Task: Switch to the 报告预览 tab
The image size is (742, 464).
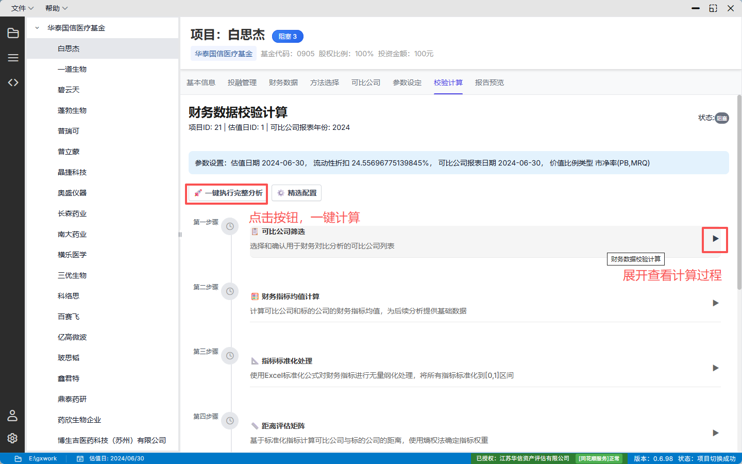Action: coord(490,82)
